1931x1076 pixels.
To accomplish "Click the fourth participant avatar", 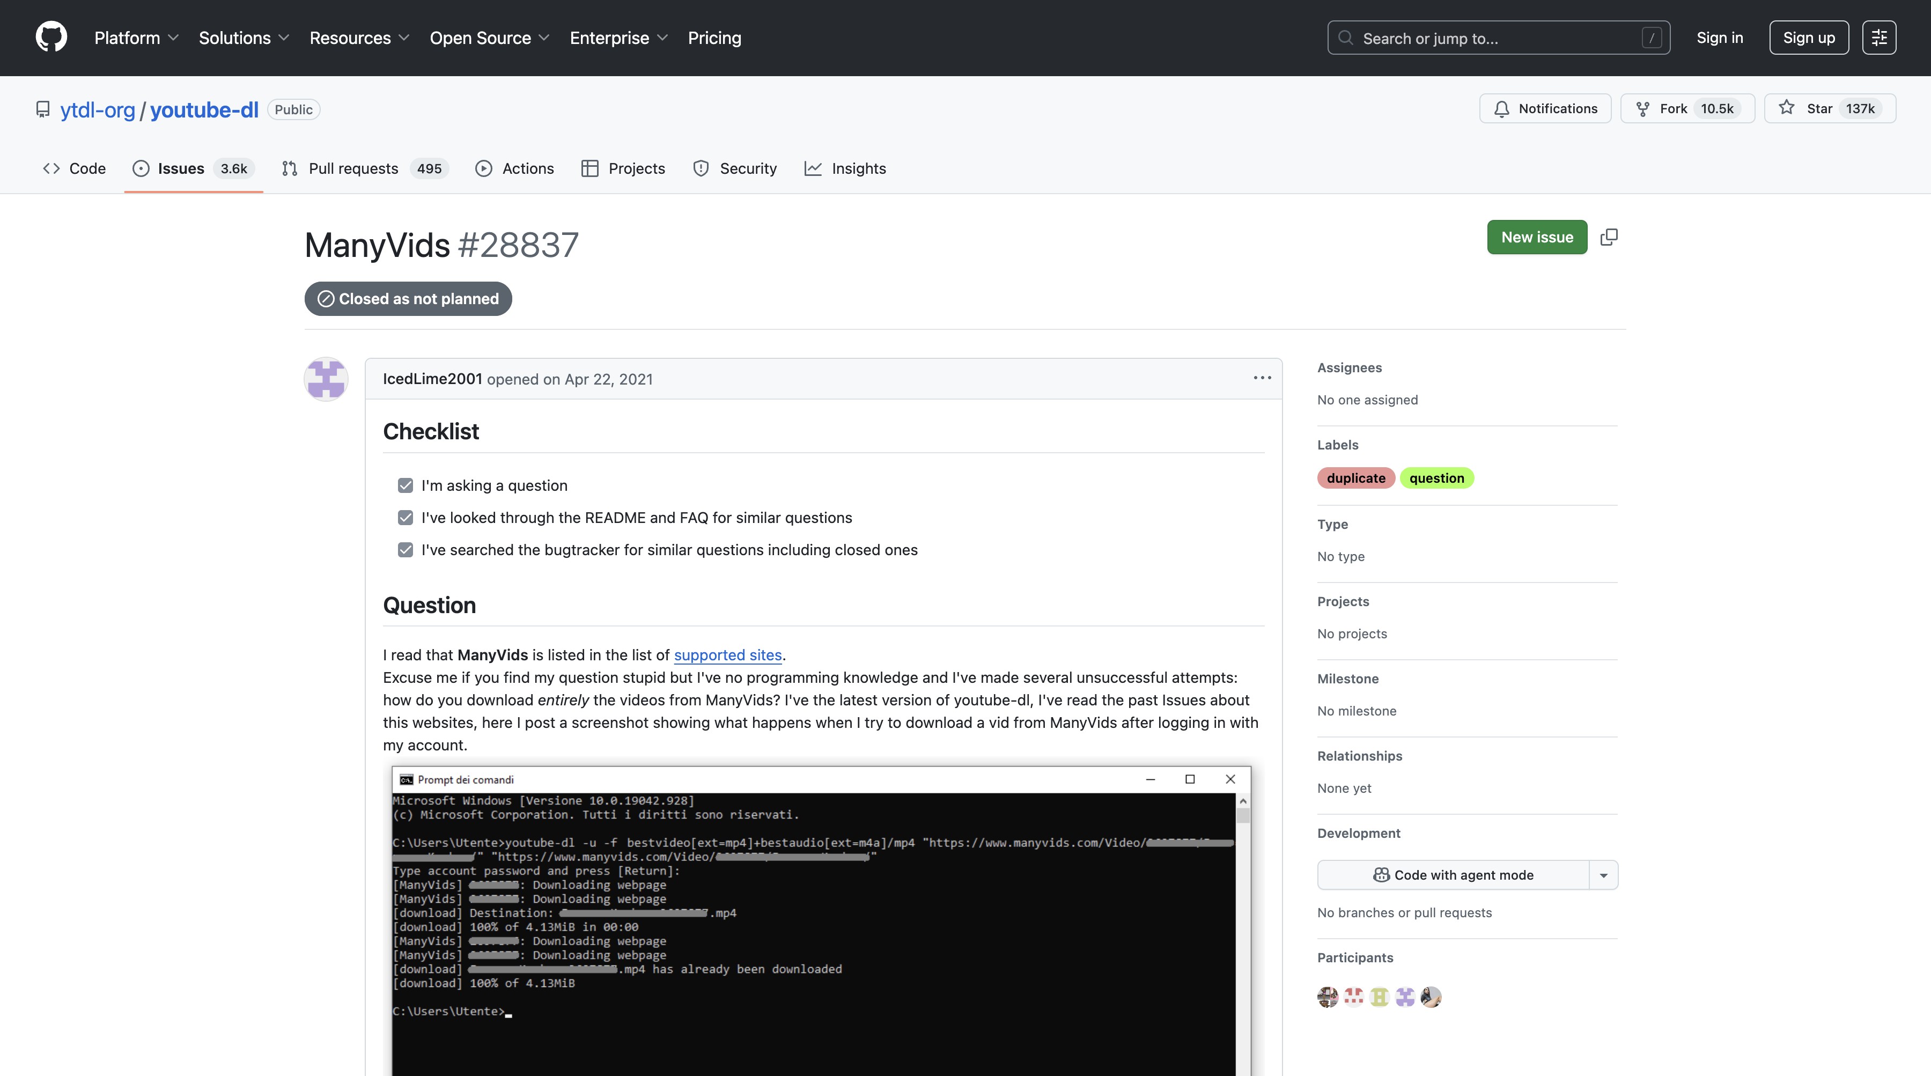I will click(x=1405, y=997).
